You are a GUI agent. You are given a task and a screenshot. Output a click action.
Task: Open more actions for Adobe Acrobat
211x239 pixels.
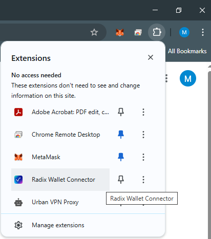[x=143, y=112]
